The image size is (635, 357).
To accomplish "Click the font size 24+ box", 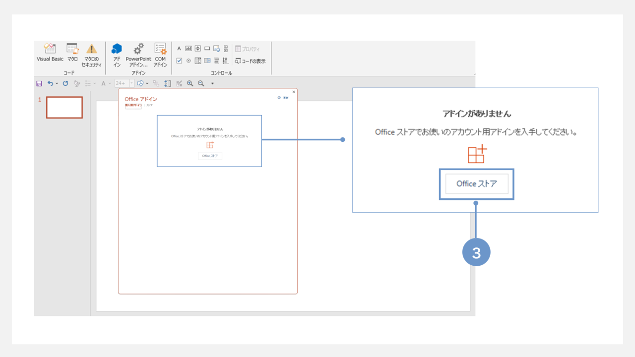I will tap(122, 84).
